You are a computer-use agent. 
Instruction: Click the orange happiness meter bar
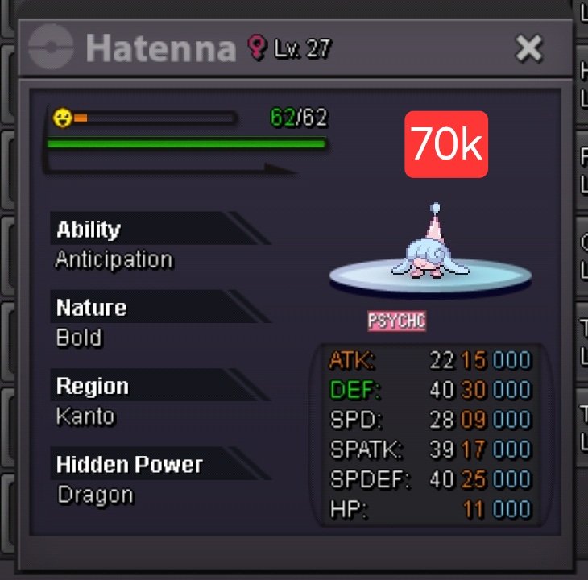click(155, 118)
